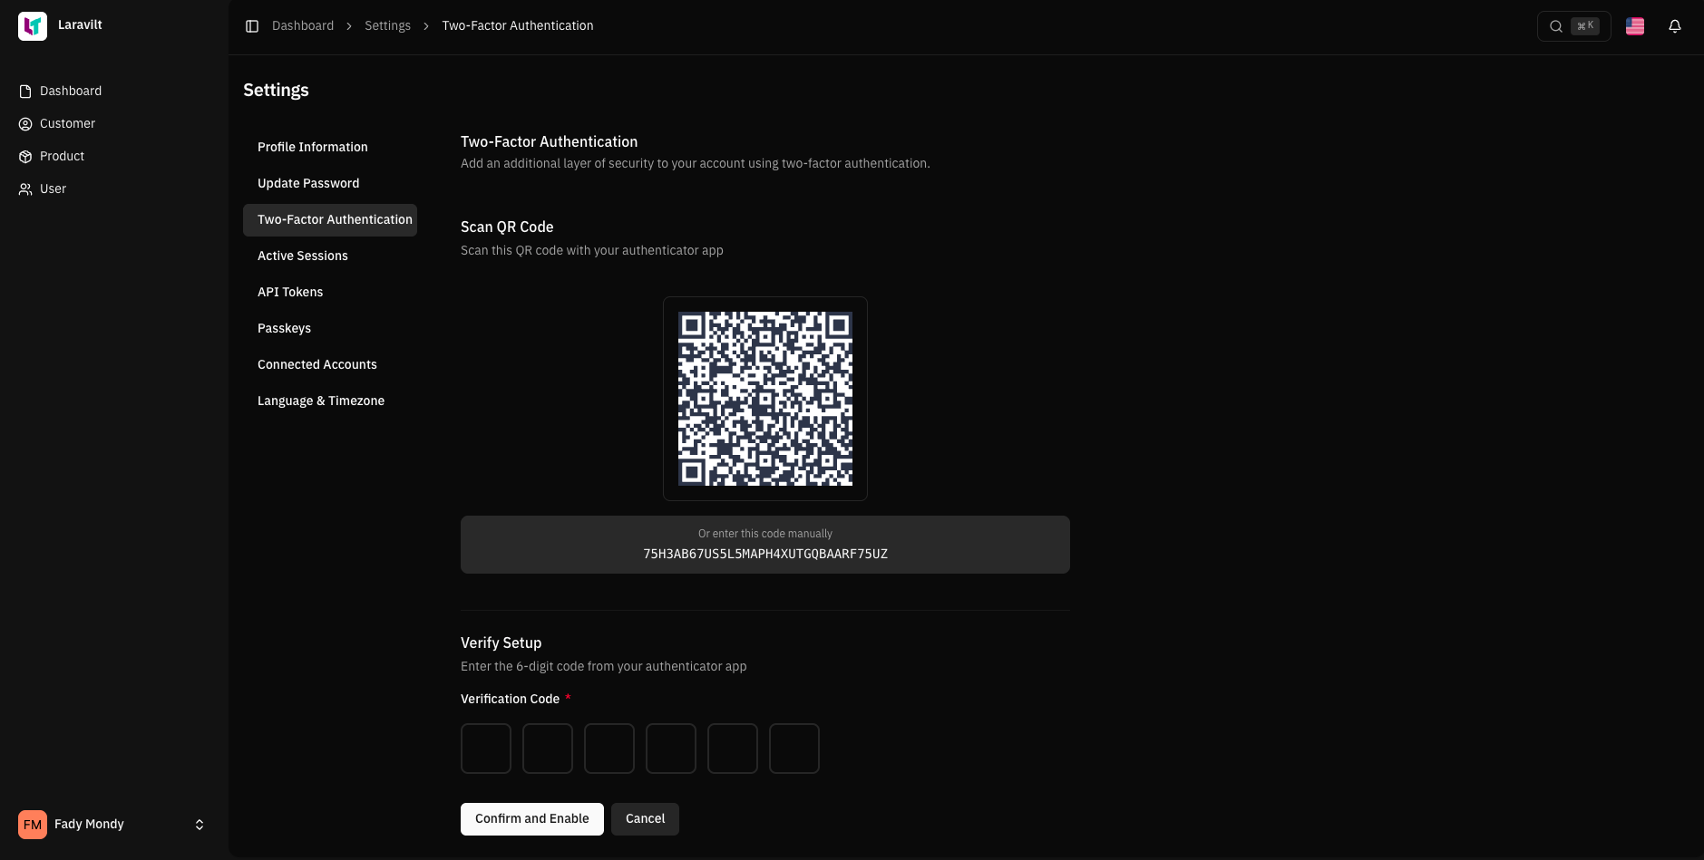This screenshot has height=860, width=1704.
Task: Click the Confirm and Enable button
Action: point(531,818)
